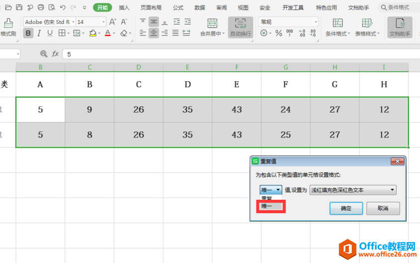
Task: Click the Merge and Center (合并居中) icon
Action: tap(212, 23)
